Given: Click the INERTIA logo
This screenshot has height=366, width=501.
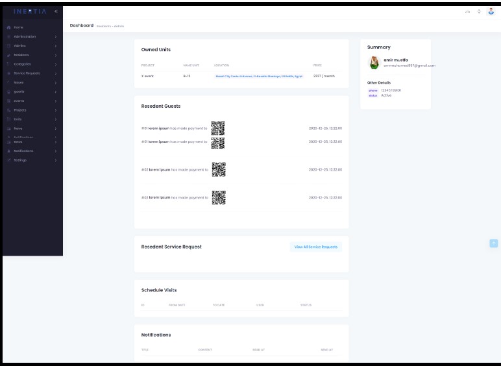Looking at the screenshot, I should pyautogui.click(x=28, y=12).
